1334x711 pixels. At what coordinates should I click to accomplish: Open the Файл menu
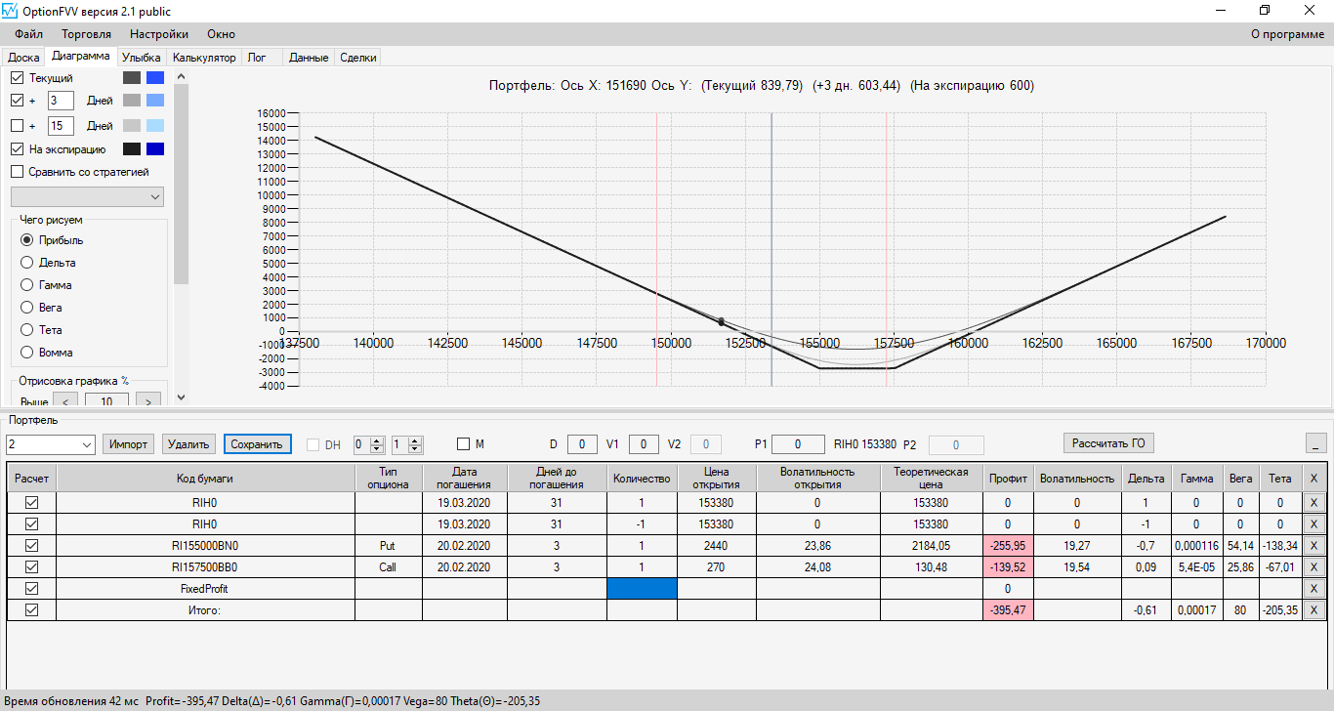point(29,34)
